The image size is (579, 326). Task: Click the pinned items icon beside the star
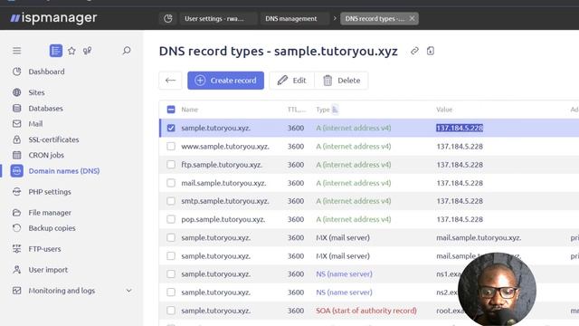(87, 51)
